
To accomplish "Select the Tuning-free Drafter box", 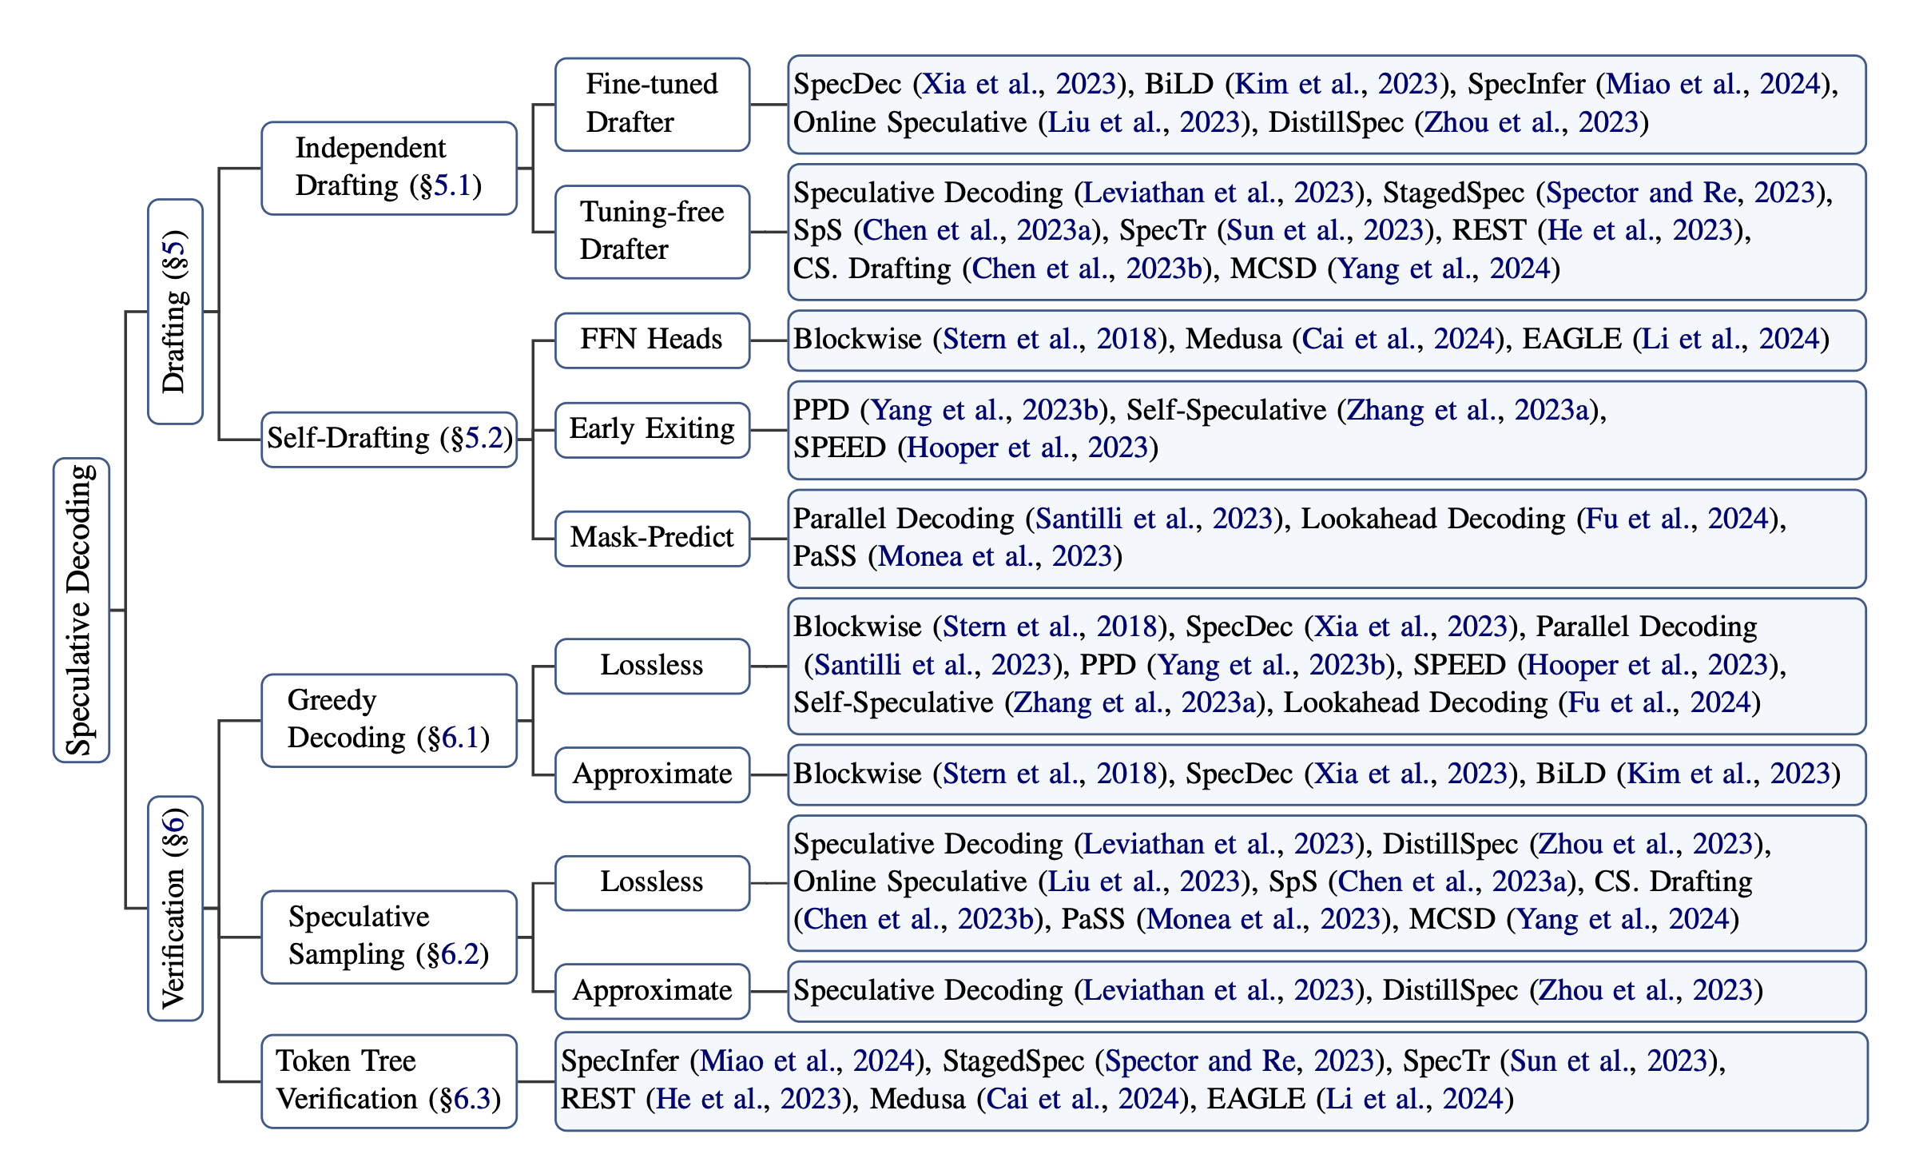I will [652, 232].
